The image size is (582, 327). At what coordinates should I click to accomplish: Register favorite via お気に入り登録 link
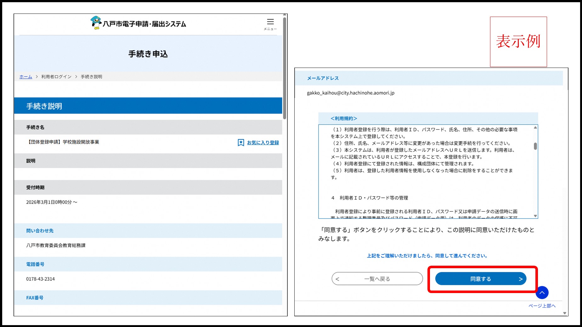pos(263,142)
